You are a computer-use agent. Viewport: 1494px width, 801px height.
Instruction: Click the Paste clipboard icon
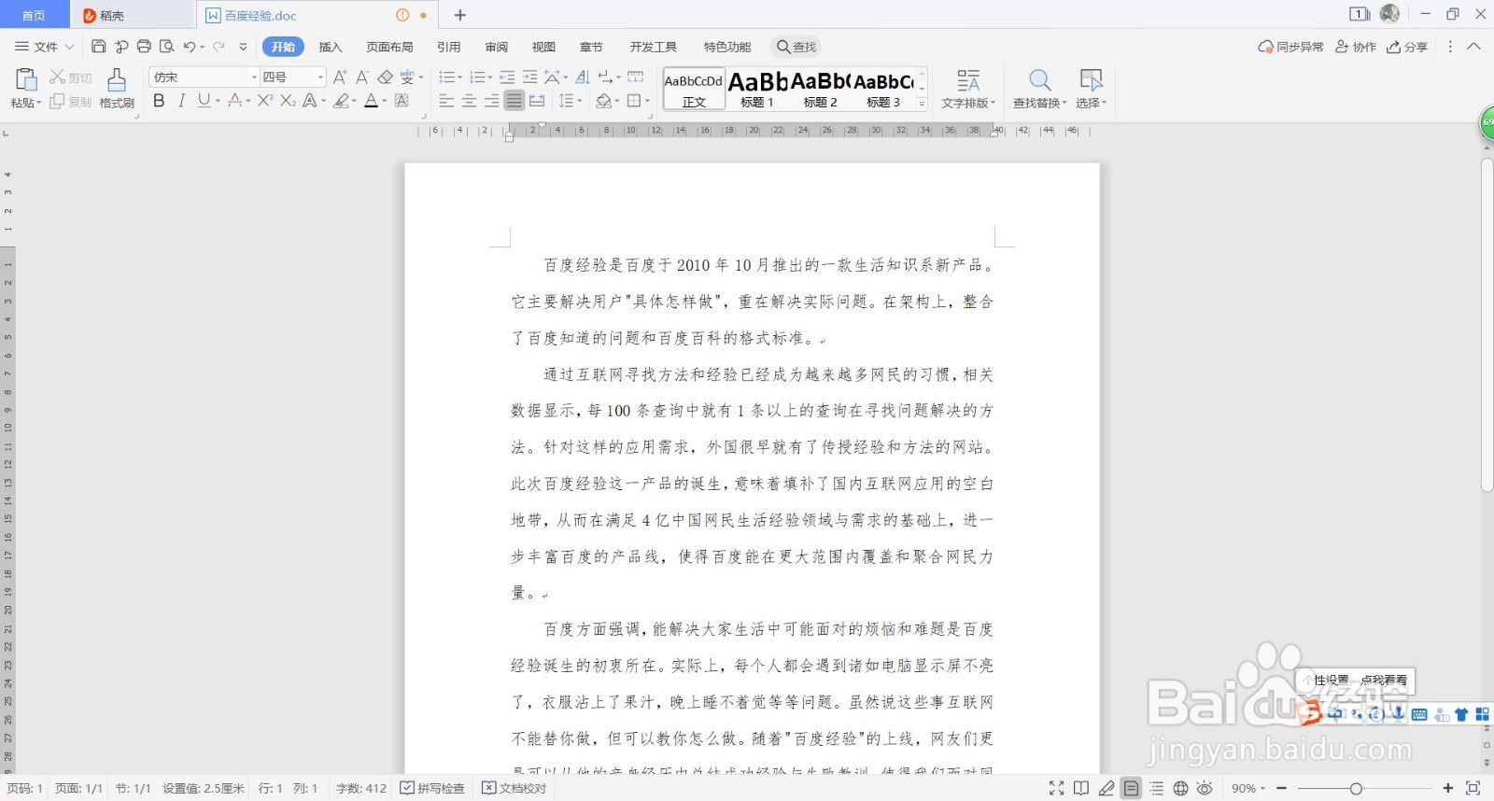[26, 79]
